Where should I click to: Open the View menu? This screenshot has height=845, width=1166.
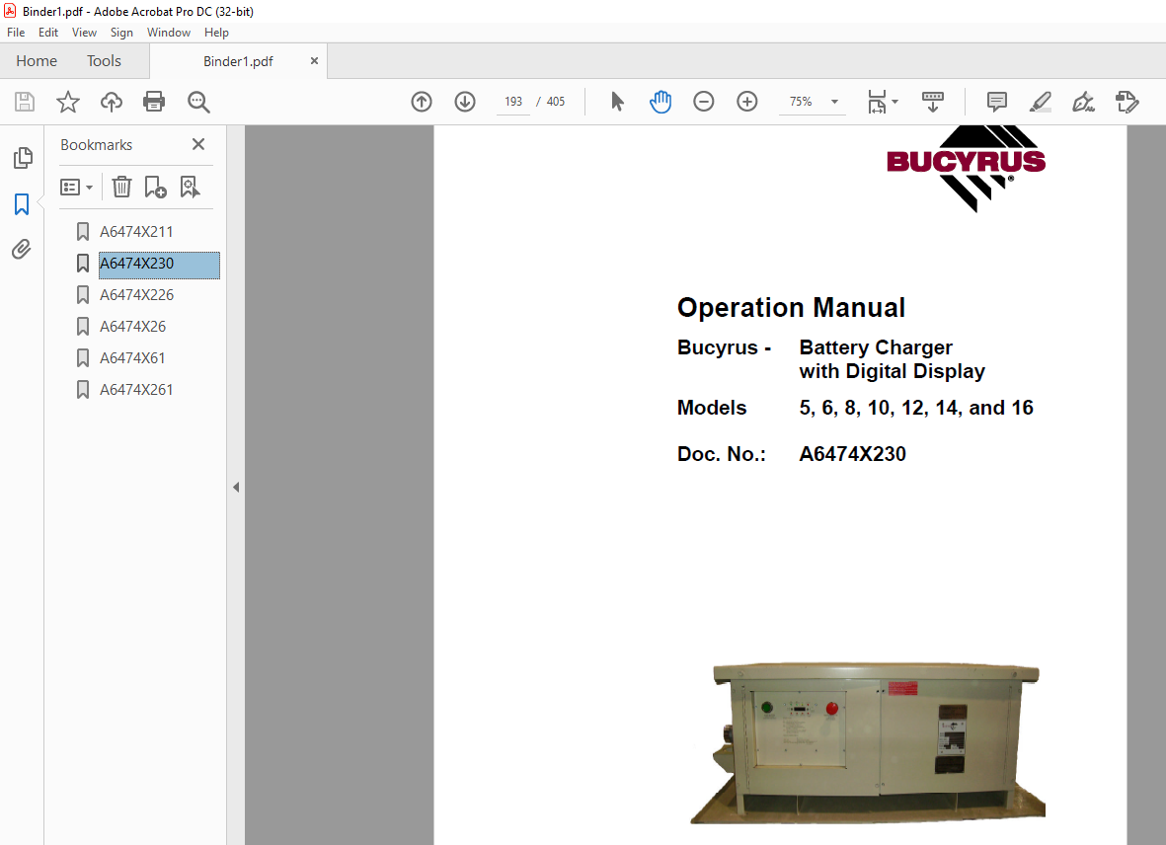click(x=84, y=33)
